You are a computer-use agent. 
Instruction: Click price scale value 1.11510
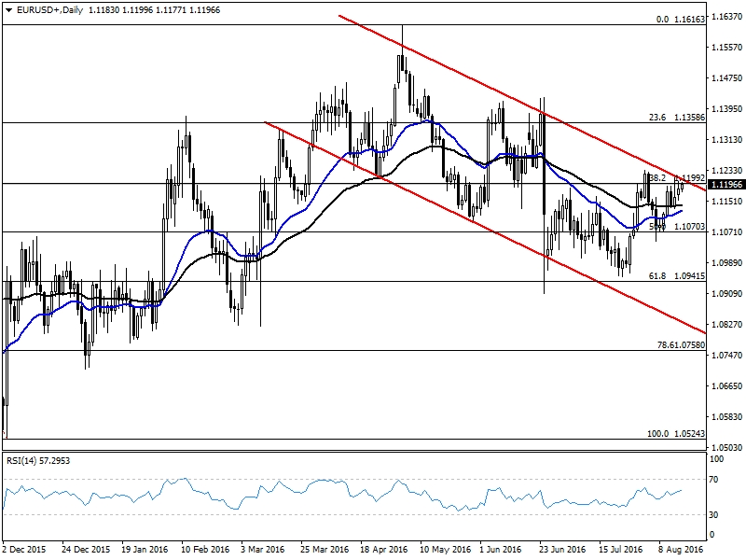pyautogui.click(x=727, y=202)
